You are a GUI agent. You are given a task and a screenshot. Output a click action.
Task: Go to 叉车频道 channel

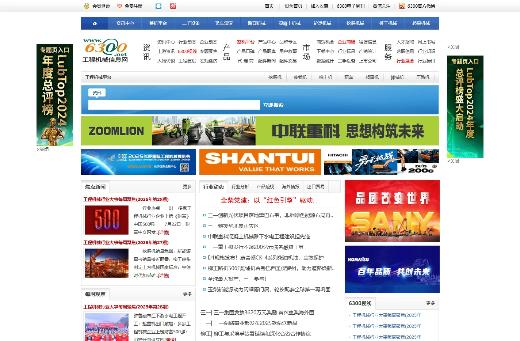pyautogui.click(x=224, y=23)
